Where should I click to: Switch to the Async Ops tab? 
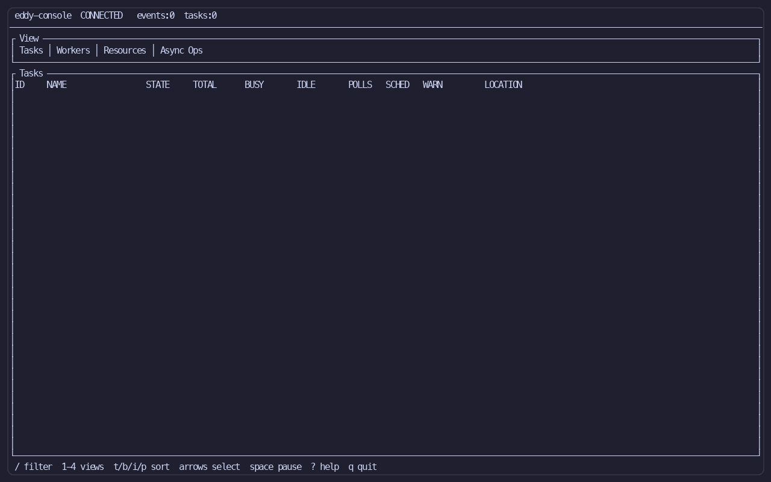click(x=181, y=51)
